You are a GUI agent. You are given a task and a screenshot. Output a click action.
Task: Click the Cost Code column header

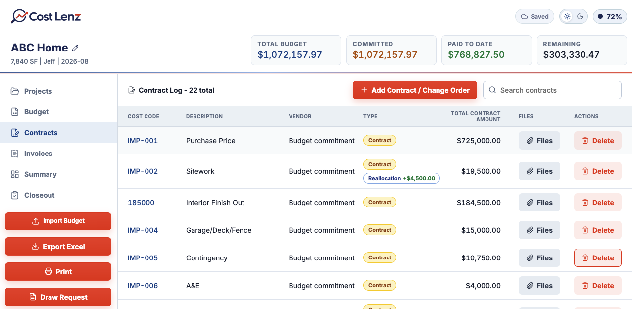tap(144, 116)
